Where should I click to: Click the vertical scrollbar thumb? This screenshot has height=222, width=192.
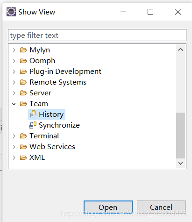(x=180, y=136)
